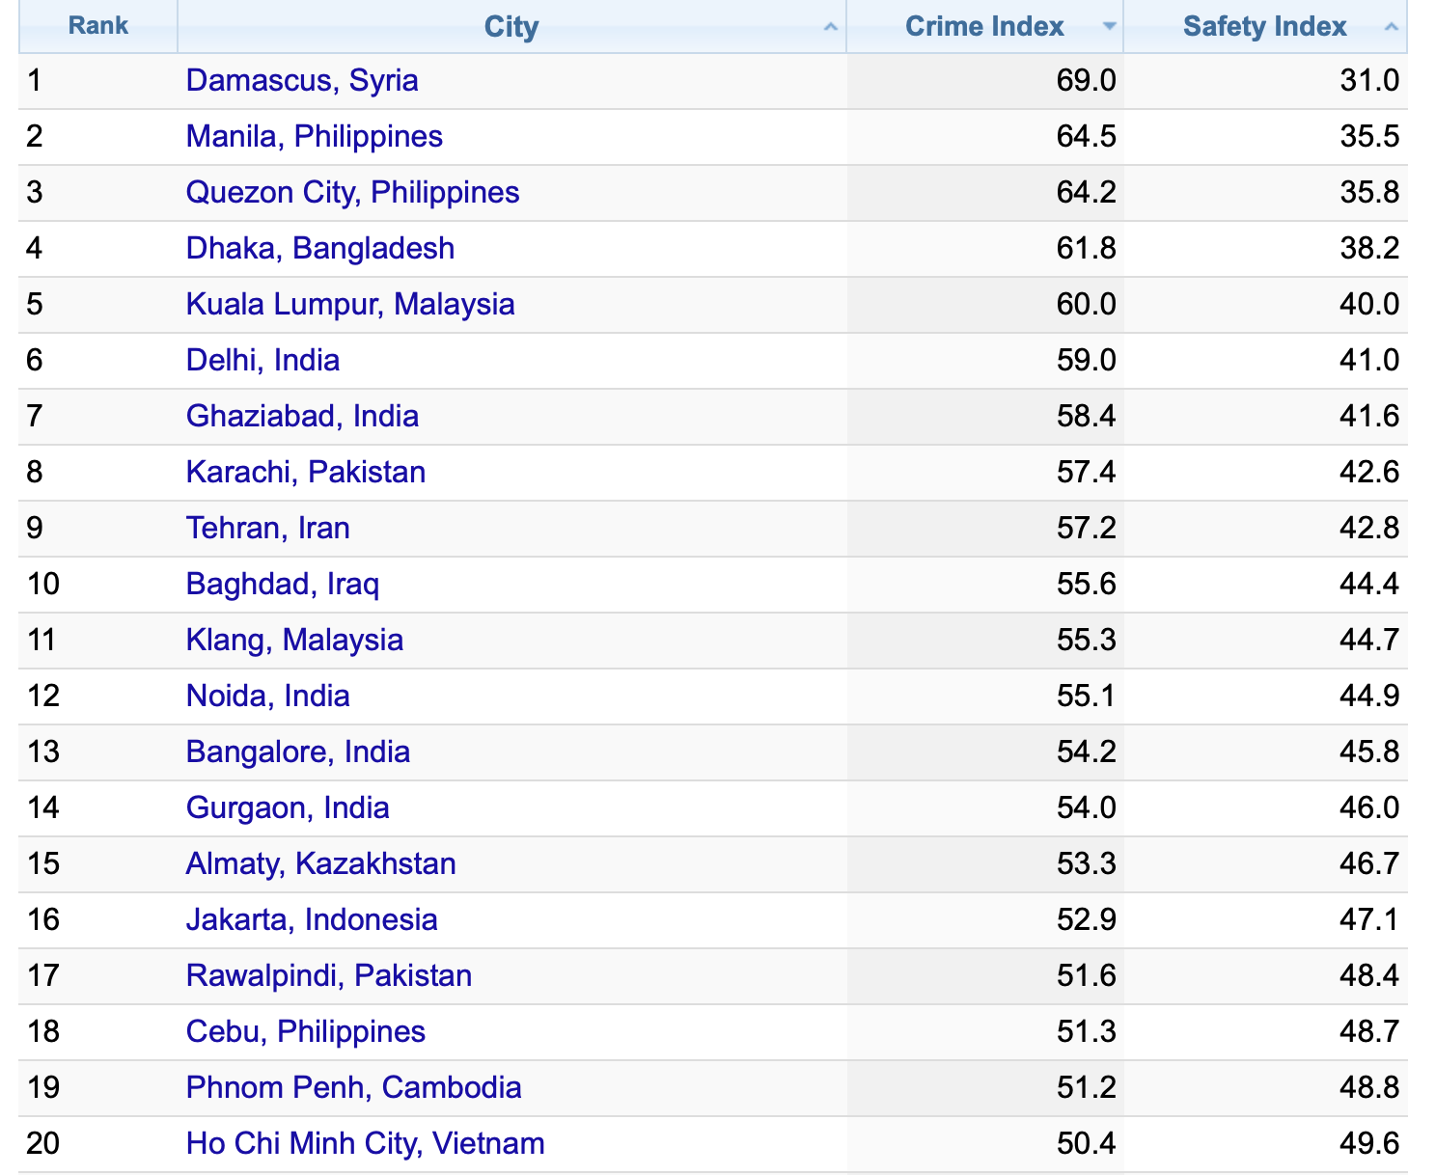This screenshot has height=1175, width=1436.
Task: Select safety index value 48.4 for Rawalpindi
Action: click(x=1369, y=975)
